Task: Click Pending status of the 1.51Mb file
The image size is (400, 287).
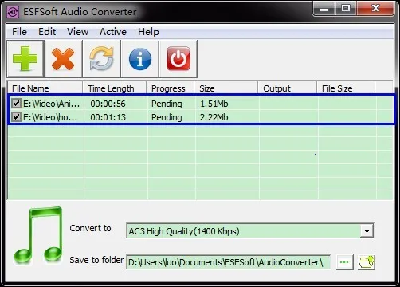Action: pyautogui.click(x=167, y=104)
